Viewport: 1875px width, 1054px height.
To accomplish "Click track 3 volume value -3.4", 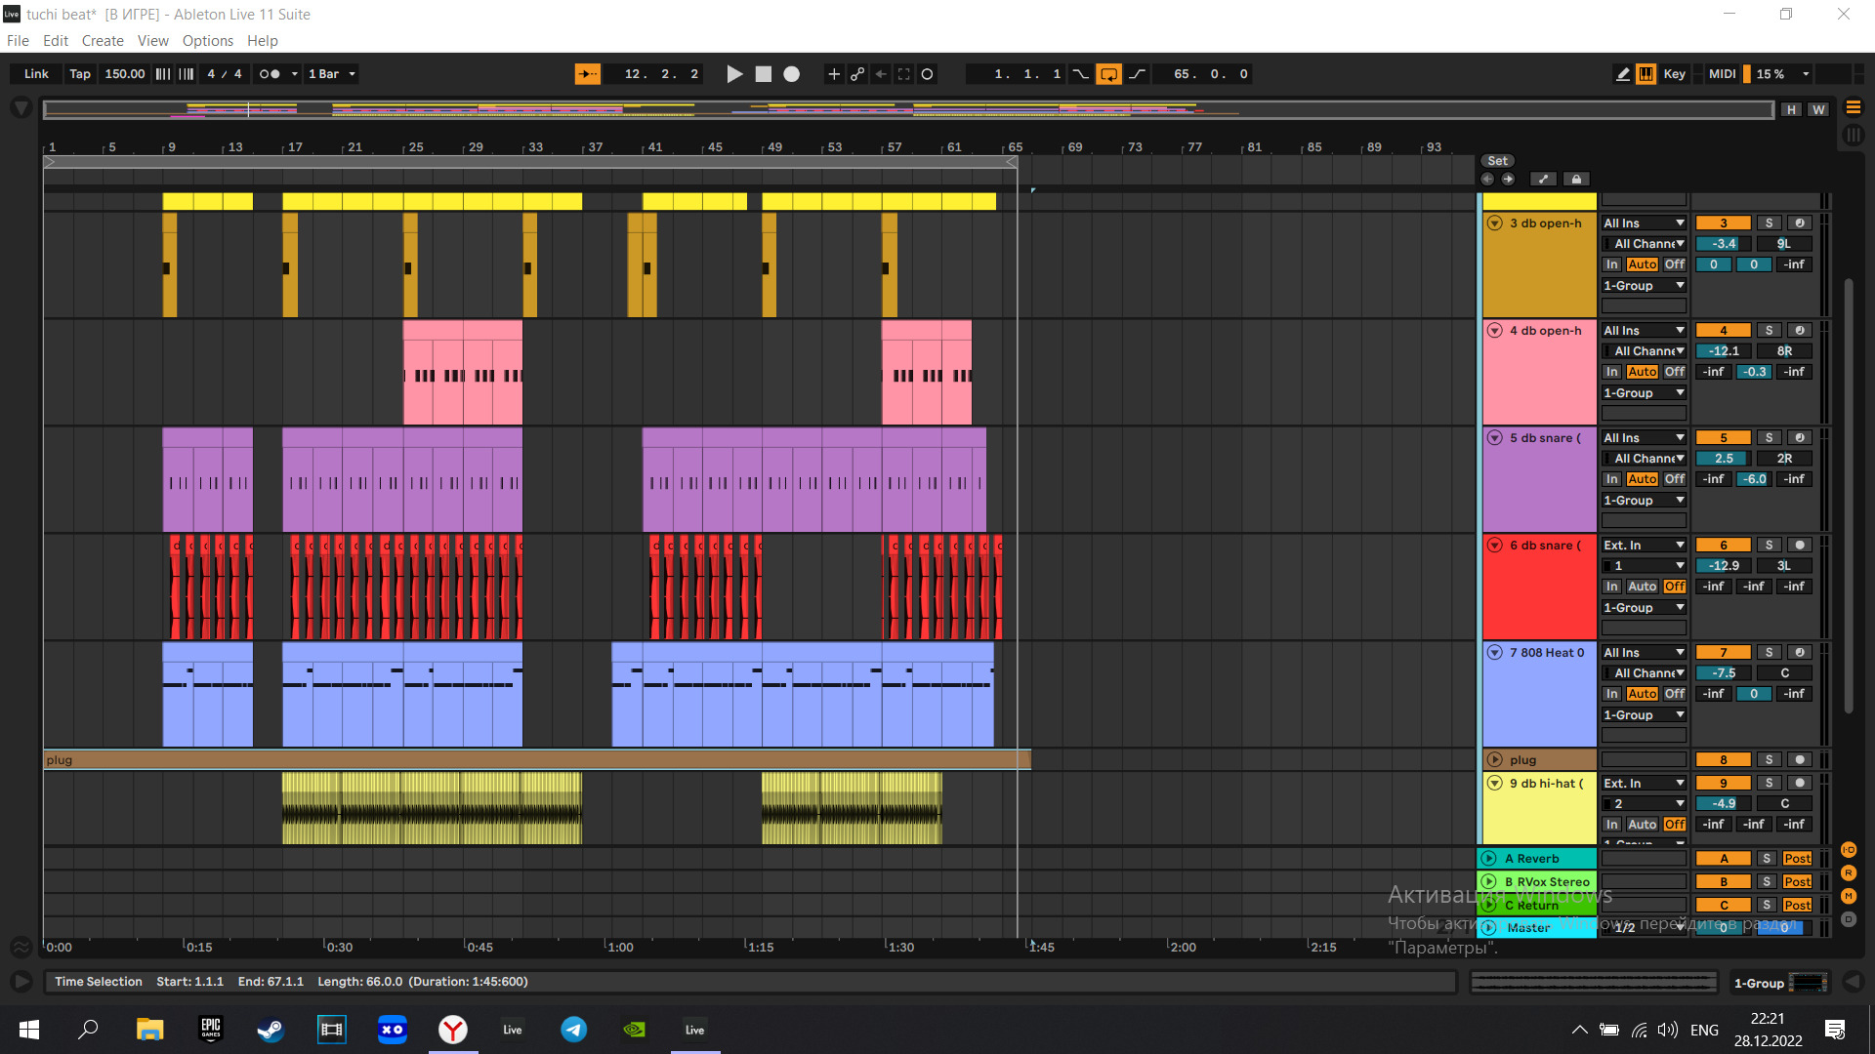I will point(1724,244).
